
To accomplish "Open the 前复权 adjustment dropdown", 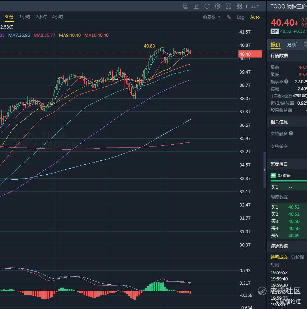I will click(x=211, y=17).
